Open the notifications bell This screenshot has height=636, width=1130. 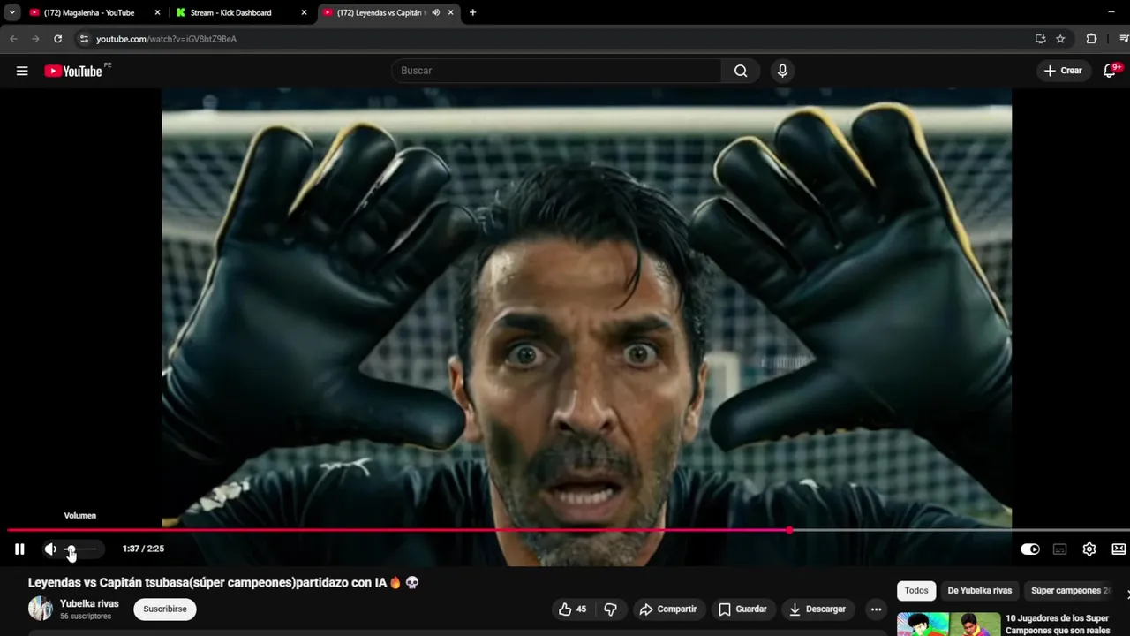click(x=1110, y=71)
